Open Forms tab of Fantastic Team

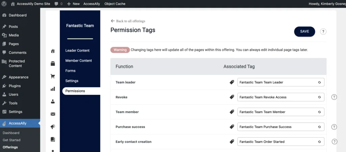pos(70,71)
